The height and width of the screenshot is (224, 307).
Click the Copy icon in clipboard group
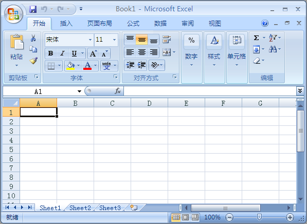tap(33, 49)
